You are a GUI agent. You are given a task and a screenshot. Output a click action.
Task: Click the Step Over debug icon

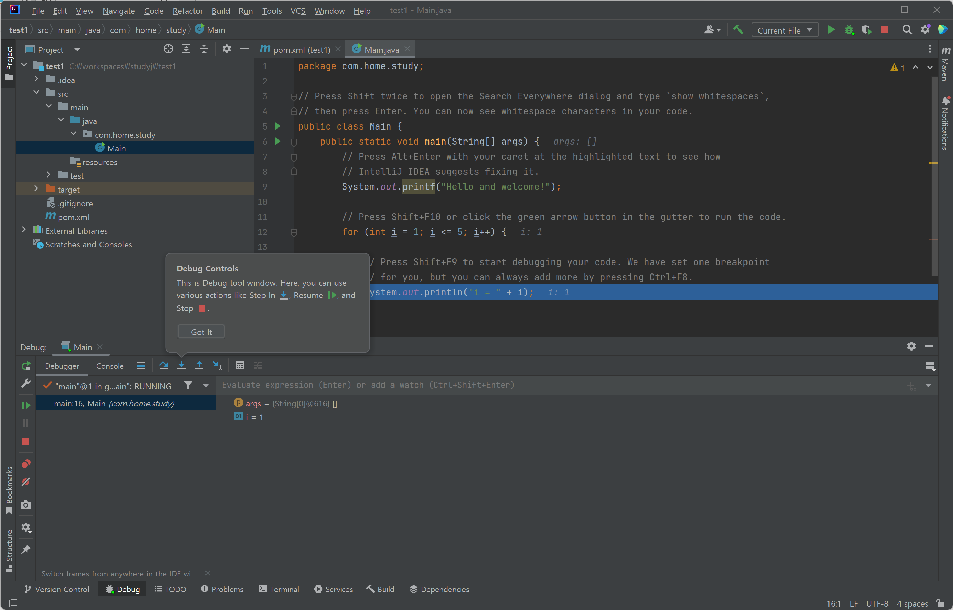163,366
